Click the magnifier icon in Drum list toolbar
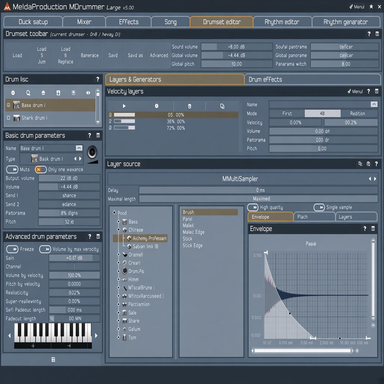Image resolution: width=384 pixels, height=384 pixels. pyautogui.click(x=28, y=93)
